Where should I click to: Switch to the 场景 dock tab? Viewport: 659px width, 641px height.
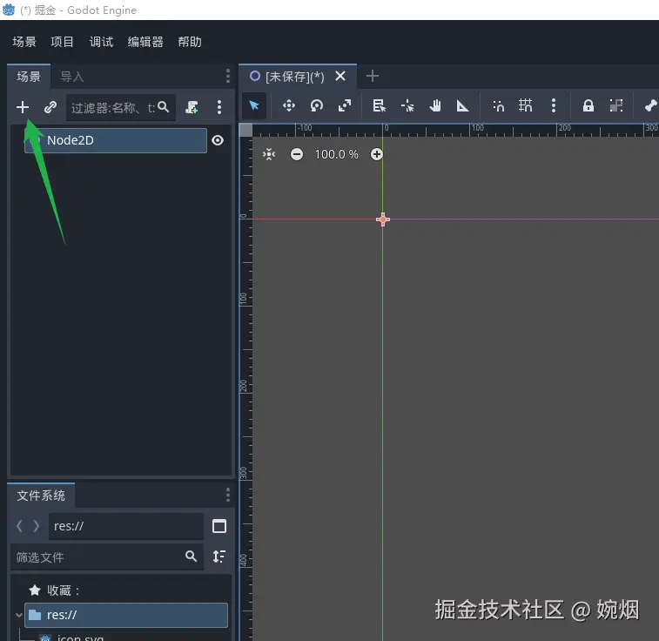click(x=29, y=77)
